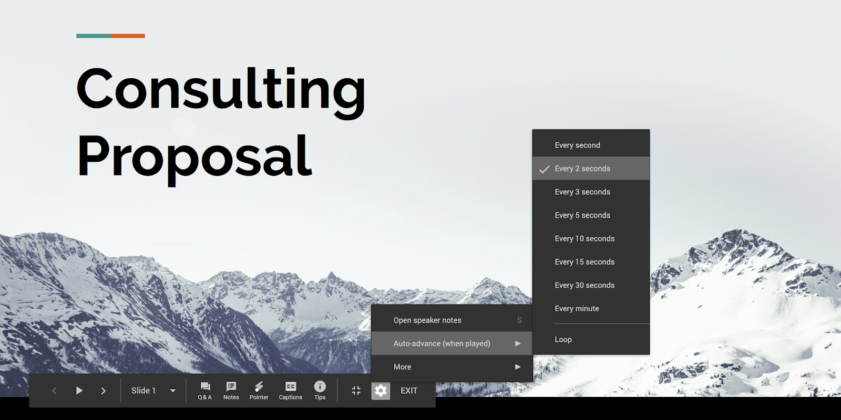
Task: Close the settings gear menu
Action: [x=381, y=391]
